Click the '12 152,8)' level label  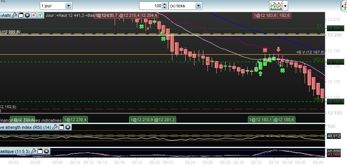(x=8, y=107)
